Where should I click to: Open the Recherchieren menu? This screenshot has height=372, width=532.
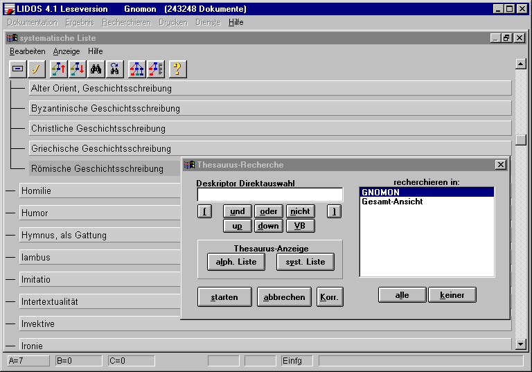[x=127, y=22]
